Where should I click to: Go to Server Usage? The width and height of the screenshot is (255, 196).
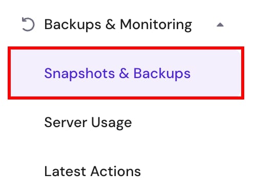coord(88,122)
